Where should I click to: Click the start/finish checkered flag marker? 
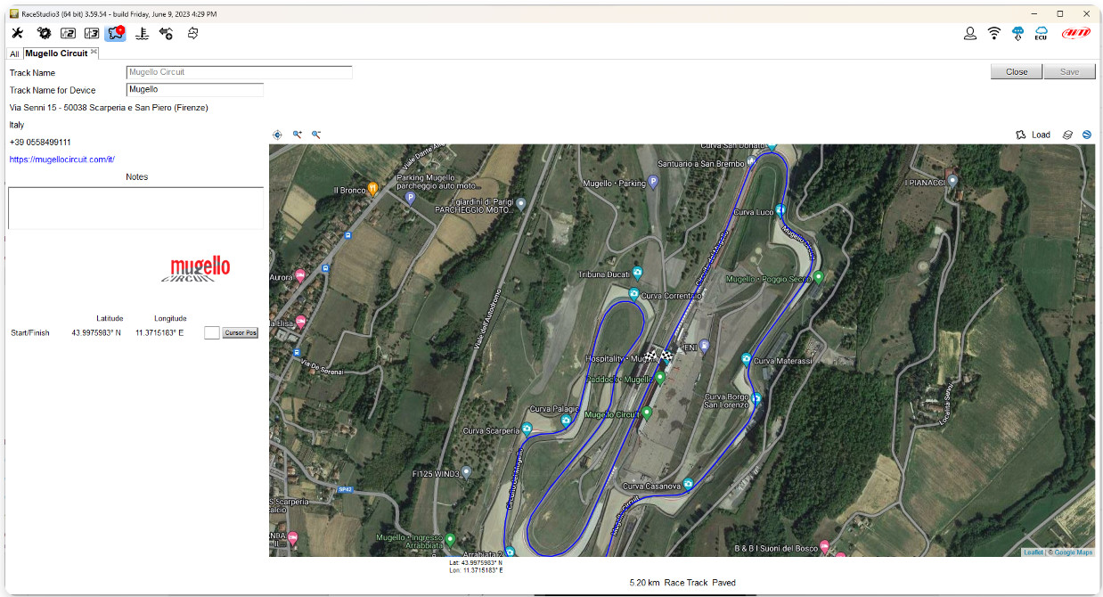click(659, 356)
